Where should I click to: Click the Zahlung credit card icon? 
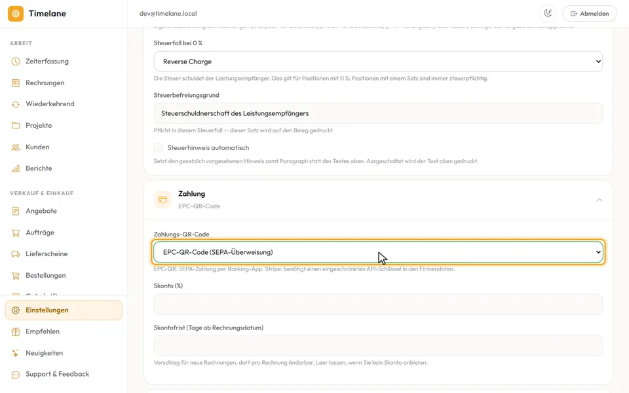click(162, 200)
